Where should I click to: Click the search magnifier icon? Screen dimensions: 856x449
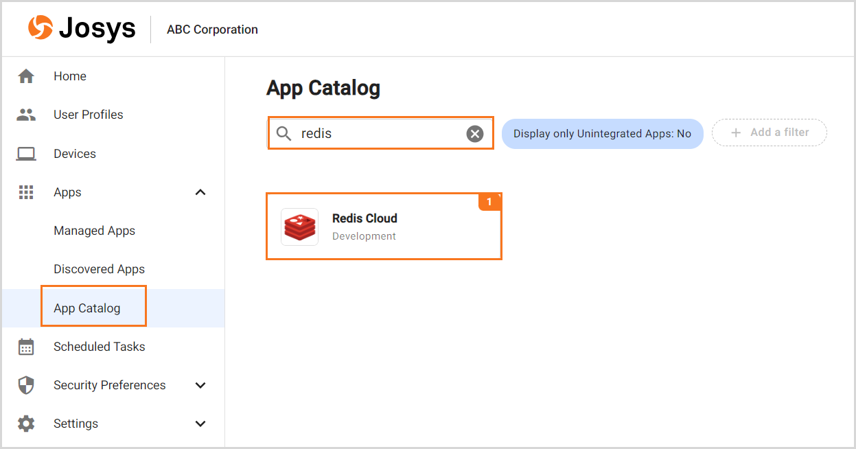[284, 133]
